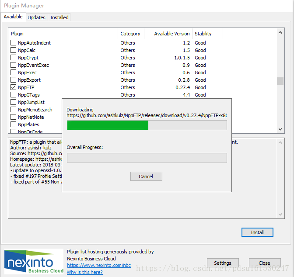Select the NppExport plugin name
This screenshot has width=294, height=277.
coord(29,80)
